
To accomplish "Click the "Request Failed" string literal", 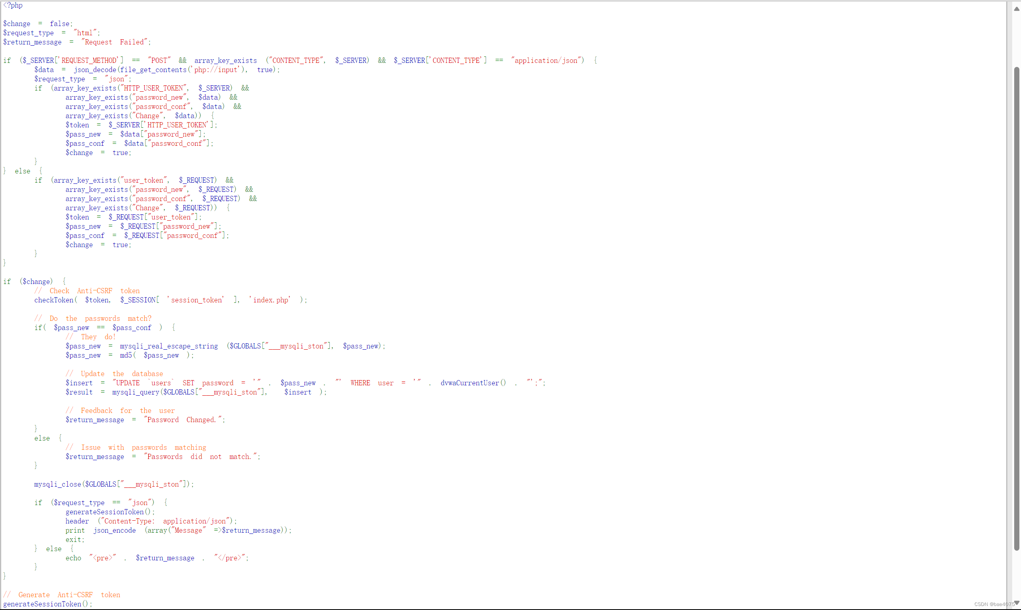I will pyautogui.click(x=115, y=42).
